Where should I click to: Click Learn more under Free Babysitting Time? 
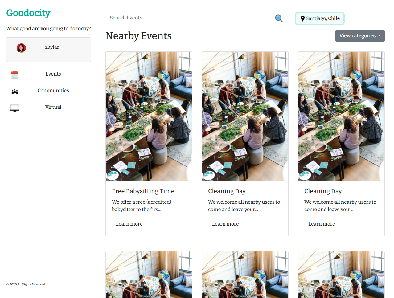129,224
